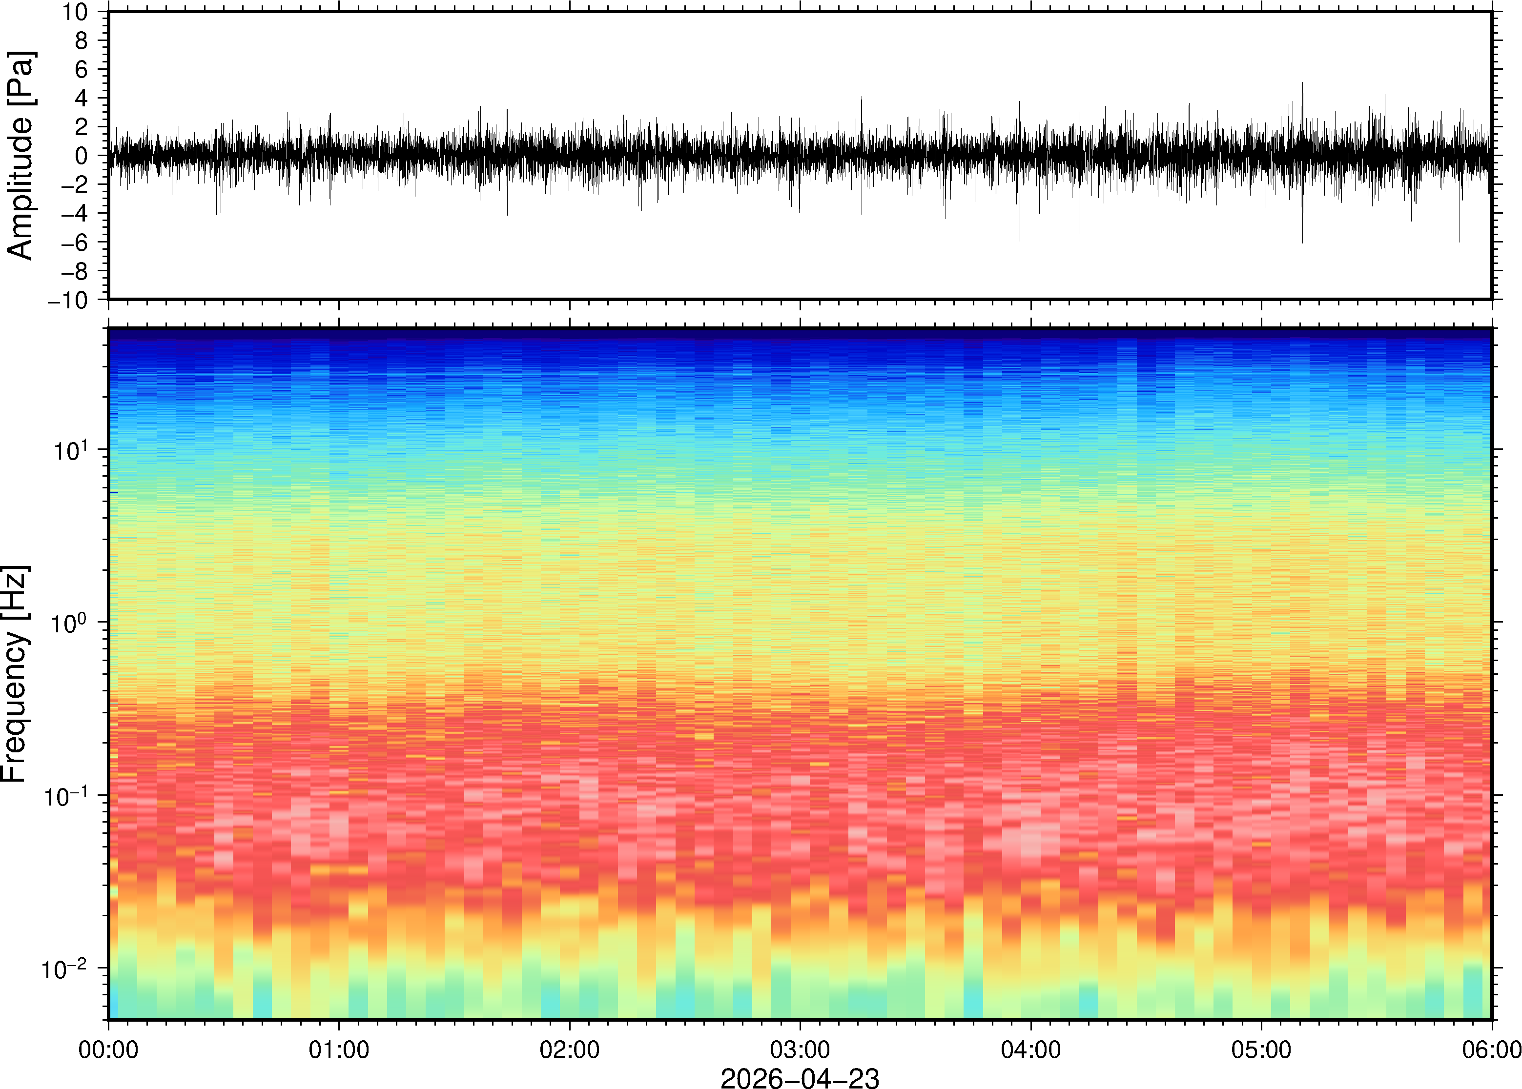Click the 10⁻² frequency tick label
The image size is (1522, 1089).
(x=64, y=969)
